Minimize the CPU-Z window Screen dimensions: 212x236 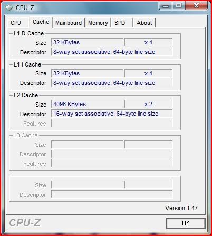coord(166,6)
